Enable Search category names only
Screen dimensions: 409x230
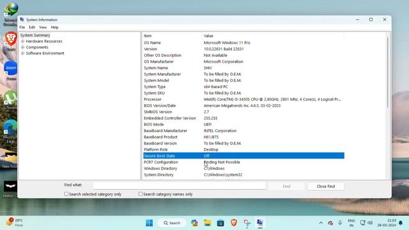141,194
